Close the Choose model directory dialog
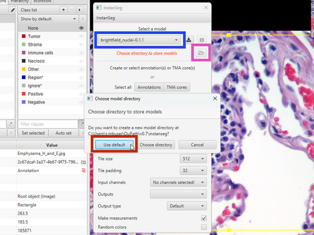 [x=215, y=98]
